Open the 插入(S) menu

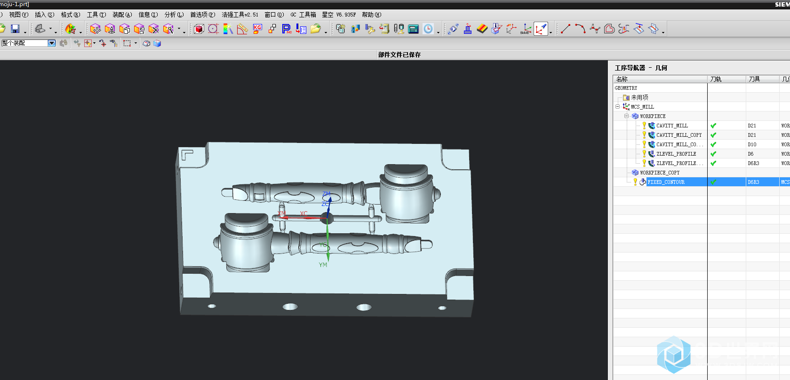pyautogui.click(x=45, y=15)
